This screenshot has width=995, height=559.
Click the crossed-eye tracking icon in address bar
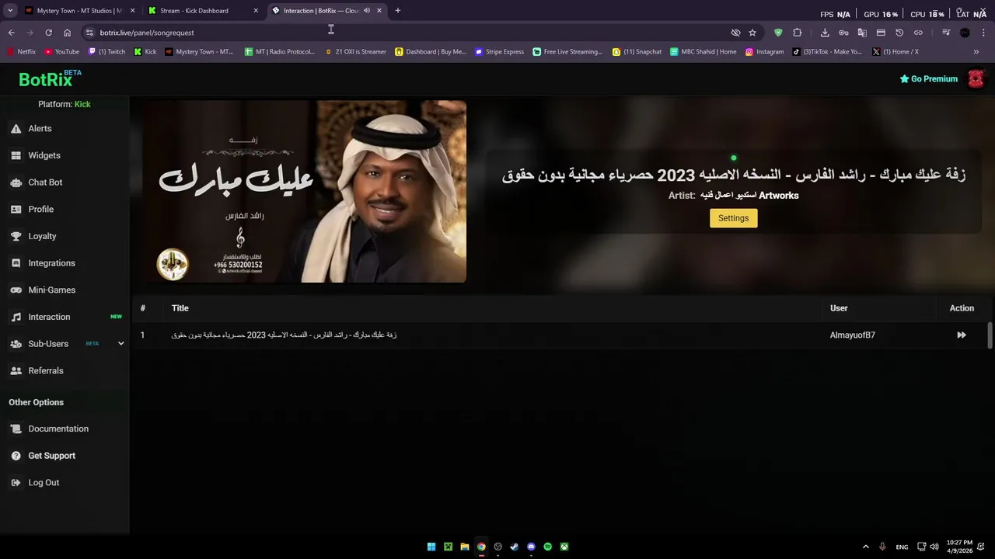[735, 33]
